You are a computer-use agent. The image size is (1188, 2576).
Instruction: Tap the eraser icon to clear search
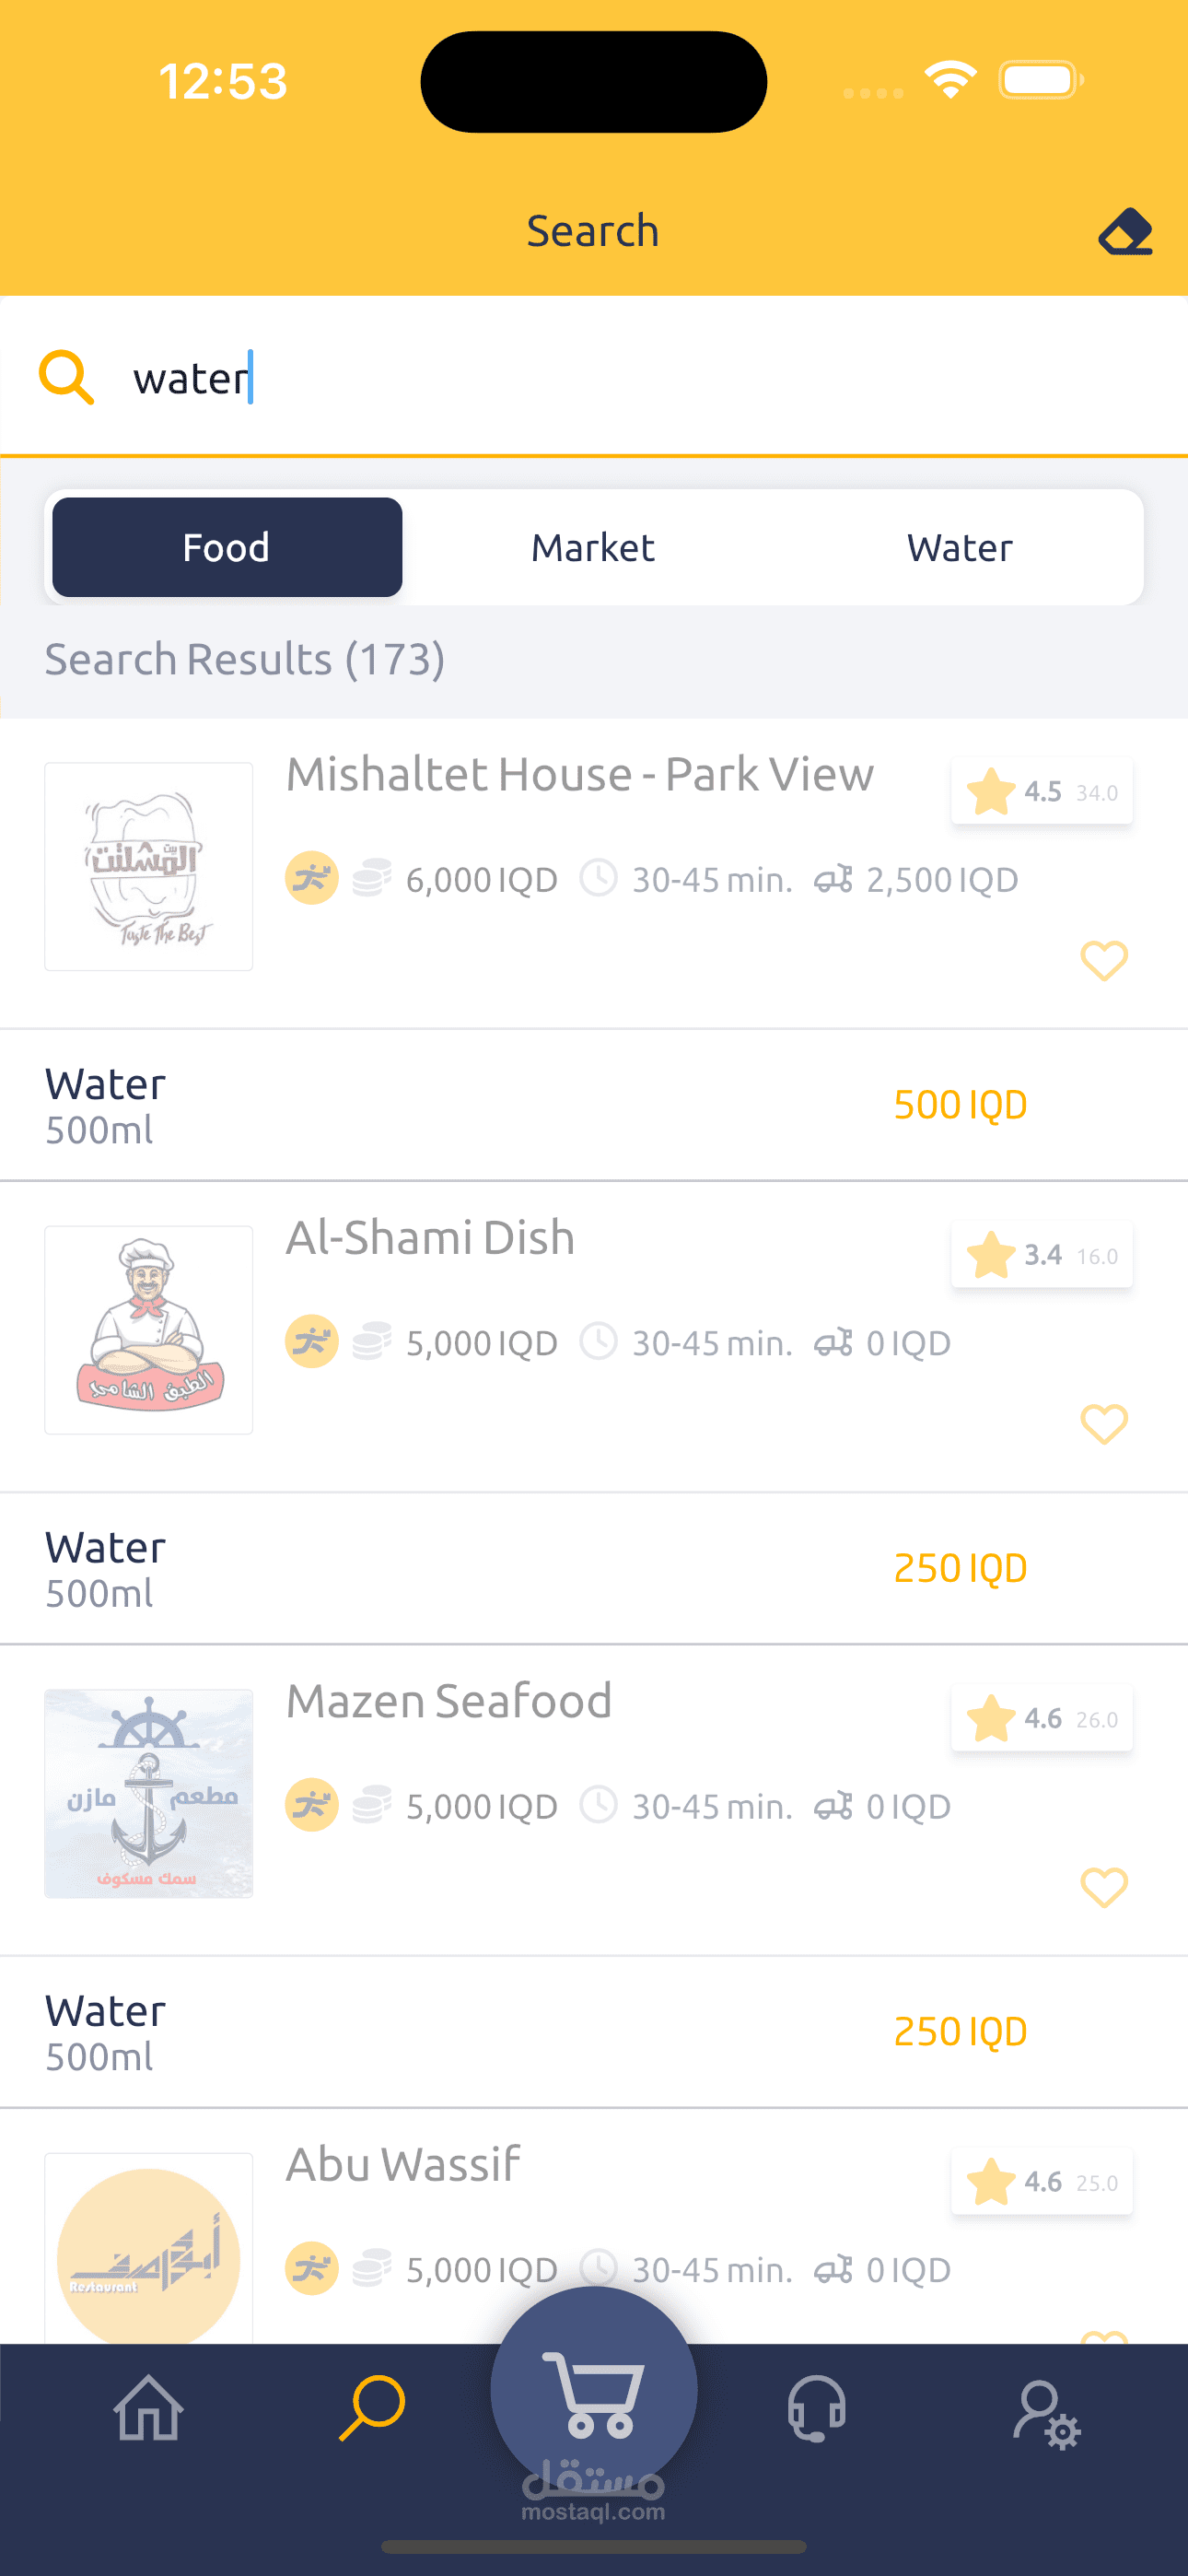point(1125,232)
